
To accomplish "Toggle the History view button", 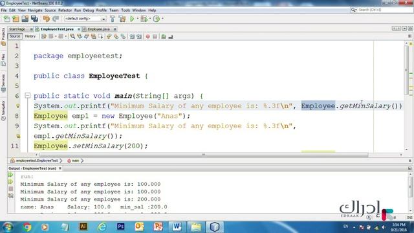I will tap(30, 36).
